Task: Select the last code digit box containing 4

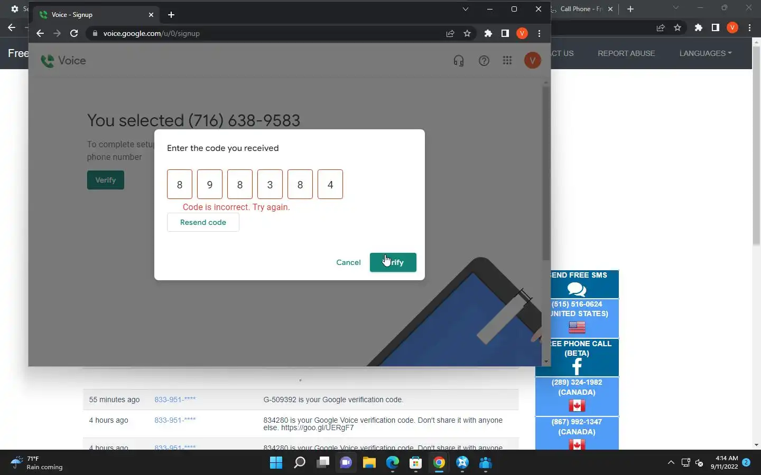Action: click(x=330, y=184)
